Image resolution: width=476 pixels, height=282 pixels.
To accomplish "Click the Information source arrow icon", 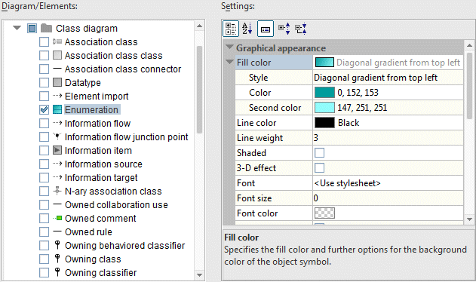I will tap(57, 164).
